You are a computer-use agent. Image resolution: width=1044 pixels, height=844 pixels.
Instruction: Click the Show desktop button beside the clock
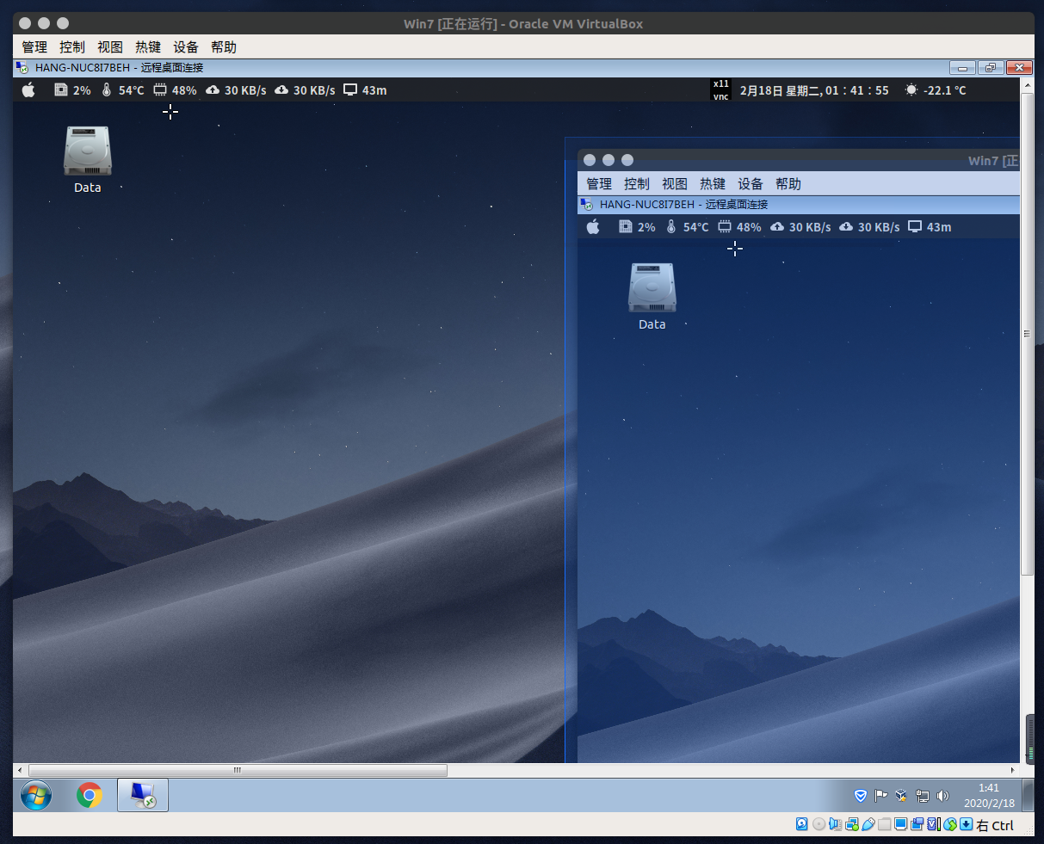pyautogui.click(x=1028, y=796)
